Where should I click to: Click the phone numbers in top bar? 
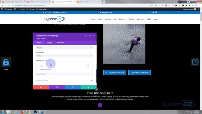pyautogui.click(x=55, y=13)
